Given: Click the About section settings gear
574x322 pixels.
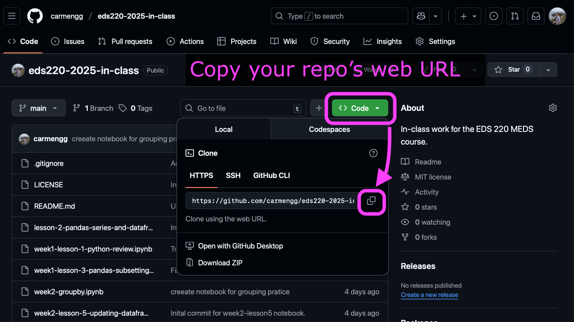Looking at the screenshot, I should click(x=553, y=108).
